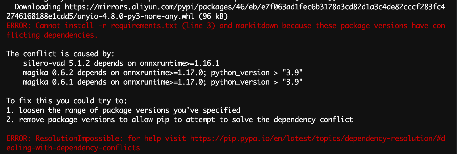Click the python_version > "3.9" text on the magika 0.6.1 line

point(257,82)
